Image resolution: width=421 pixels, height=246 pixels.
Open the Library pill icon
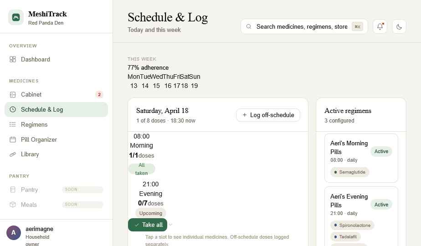coord(13,154)
